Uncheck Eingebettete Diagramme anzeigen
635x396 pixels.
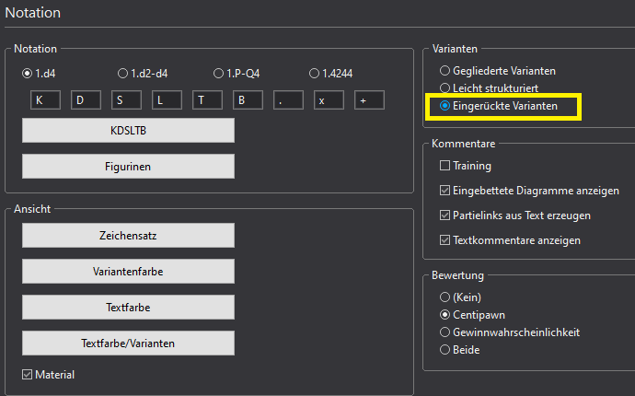(x=445, y=191)
